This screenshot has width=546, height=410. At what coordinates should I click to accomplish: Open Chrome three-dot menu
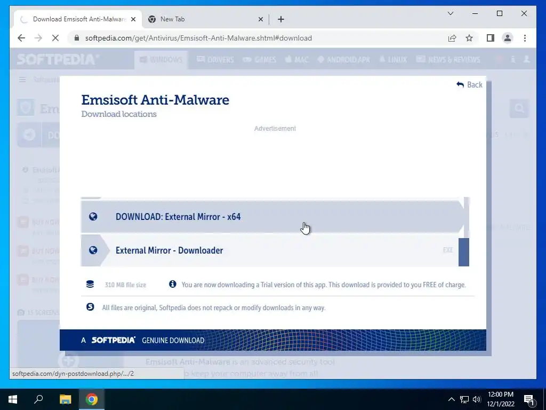[x=525, y=38]
